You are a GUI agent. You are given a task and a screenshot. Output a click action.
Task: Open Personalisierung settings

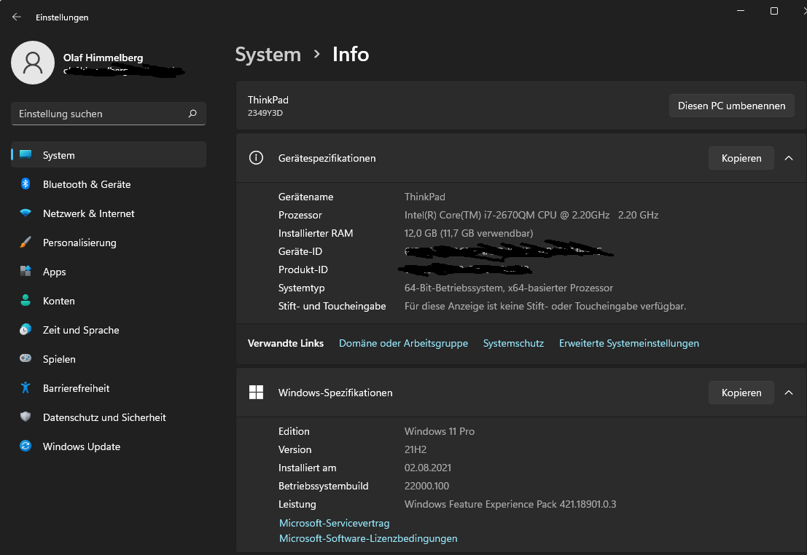[109, 243]
